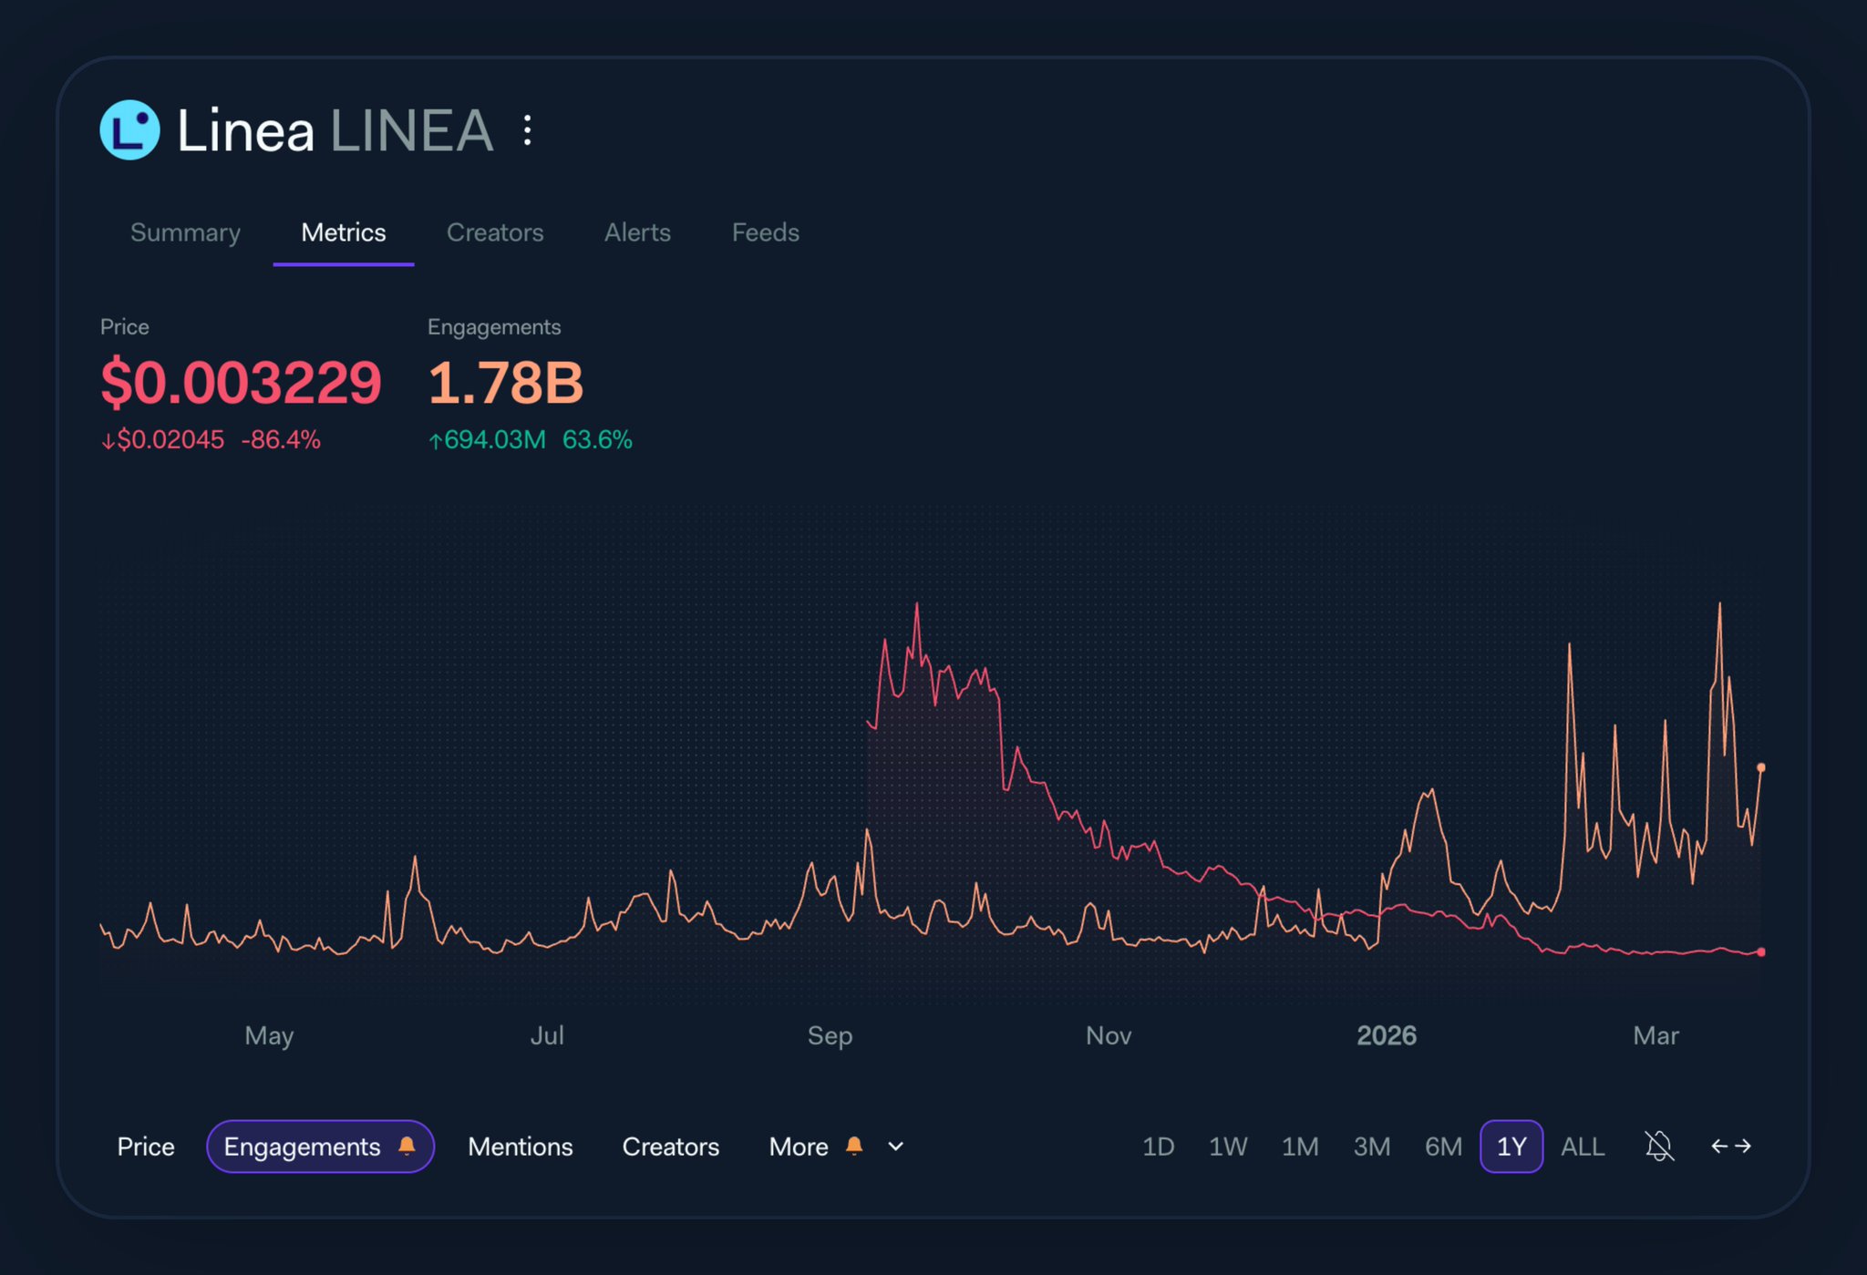Switch to the Summary tab
Screen dimensions: 1867x1275
(x=185, y=232)
